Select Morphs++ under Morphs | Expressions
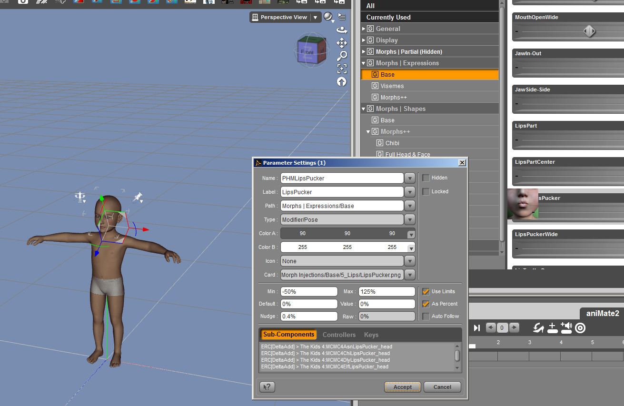This screenshot has height=406, width=624. [x=394, y=98]
